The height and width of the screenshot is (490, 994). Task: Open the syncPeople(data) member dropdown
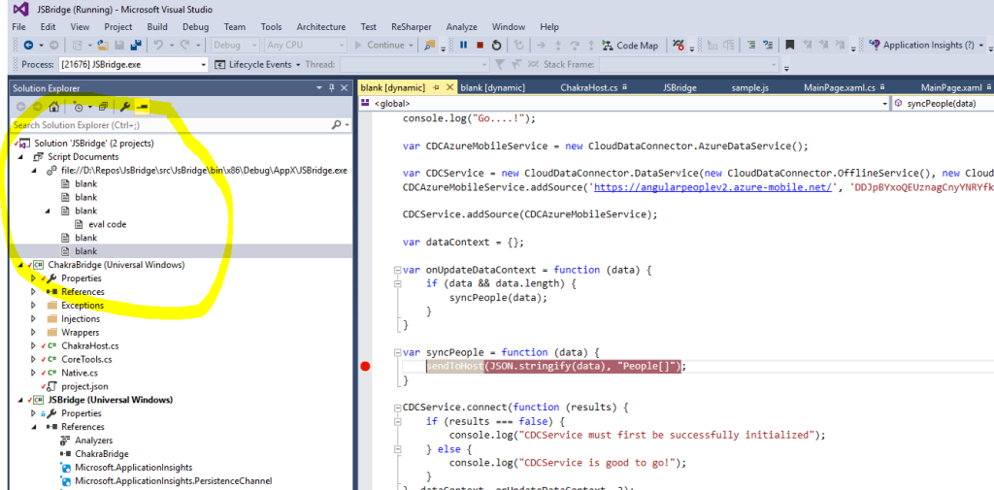point(943,103)
